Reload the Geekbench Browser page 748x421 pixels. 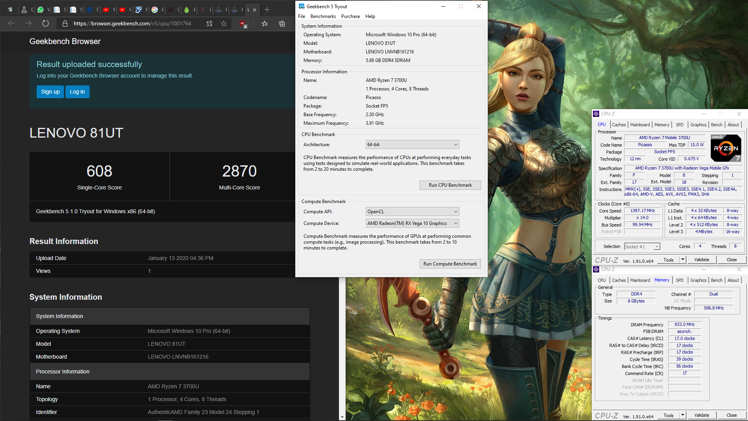pyautogui.click(x=46, y=23)
